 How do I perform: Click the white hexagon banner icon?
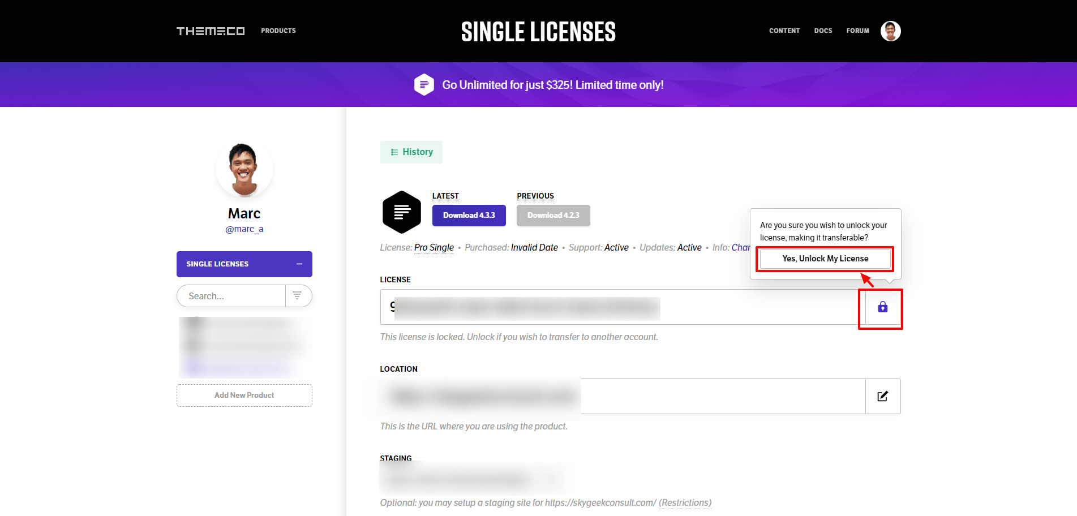(424, 85)
